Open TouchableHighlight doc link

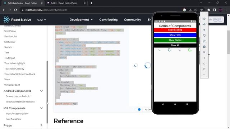click(x=15, y=63)
